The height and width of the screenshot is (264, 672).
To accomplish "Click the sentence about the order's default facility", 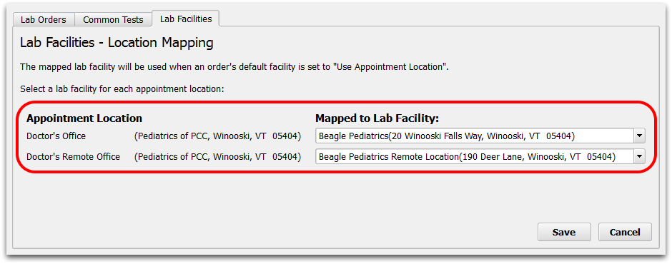I will (234, 67).
